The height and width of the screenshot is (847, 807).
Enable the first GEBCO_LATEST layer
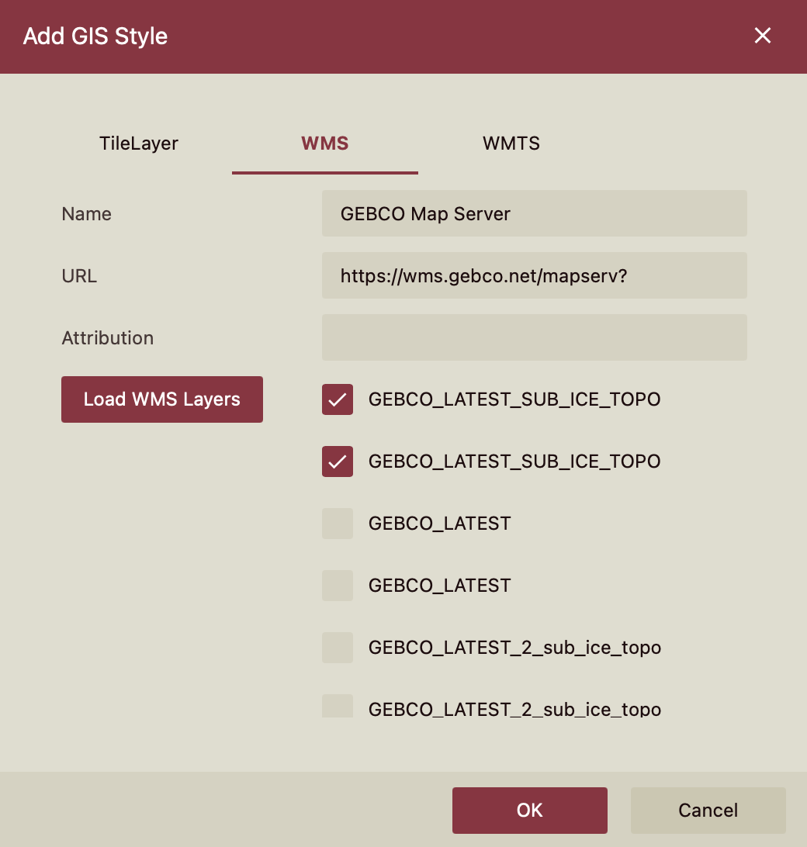tap(337, 524)
